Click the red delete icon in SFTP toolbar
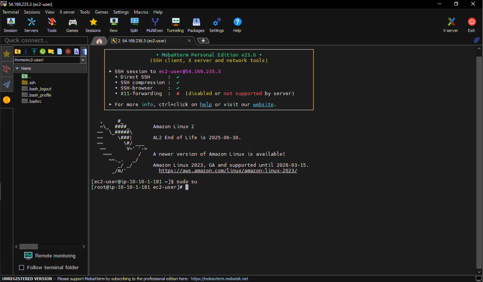Viewport: 483px width, 282px height. coord(68,51)
